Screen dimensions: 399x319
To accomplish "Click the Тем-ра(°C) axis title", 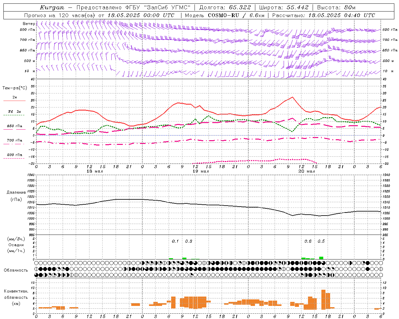I will click(15, 88).
